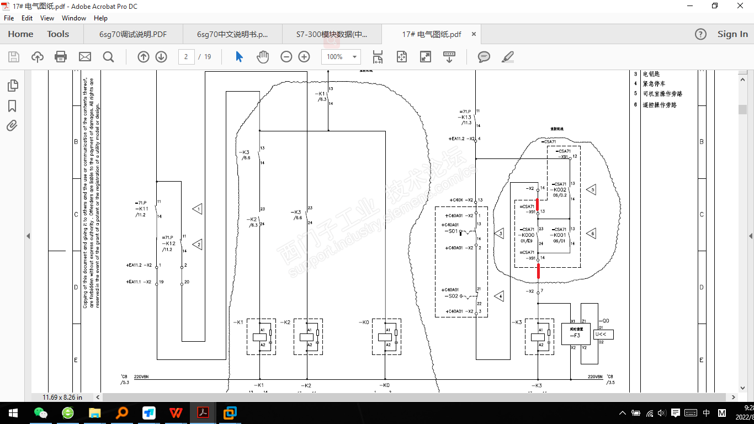Click the horizontal scroll right arrow
Screen dimensions: 754x424
(x=734, y=397)
